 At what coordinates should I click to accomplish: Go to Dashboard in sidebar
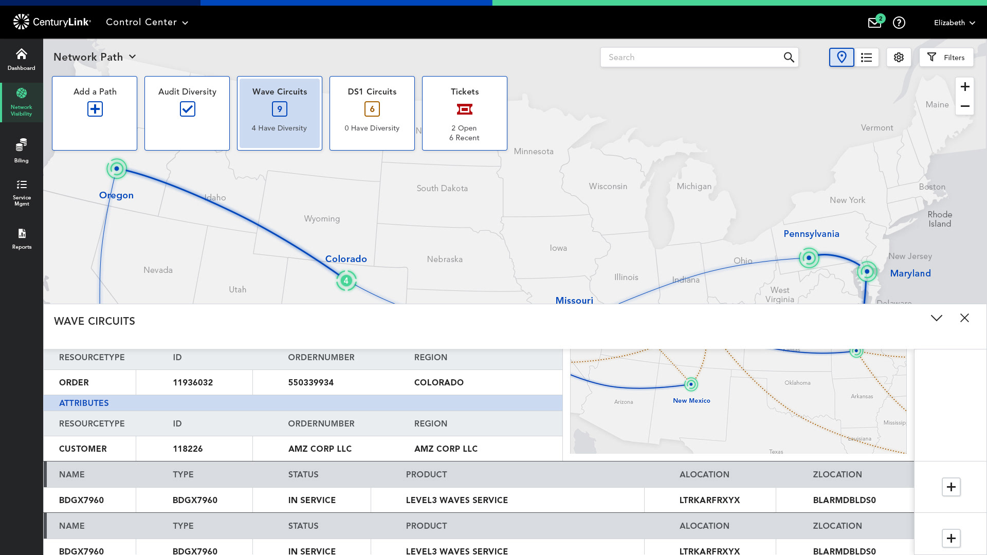[22, 60]
